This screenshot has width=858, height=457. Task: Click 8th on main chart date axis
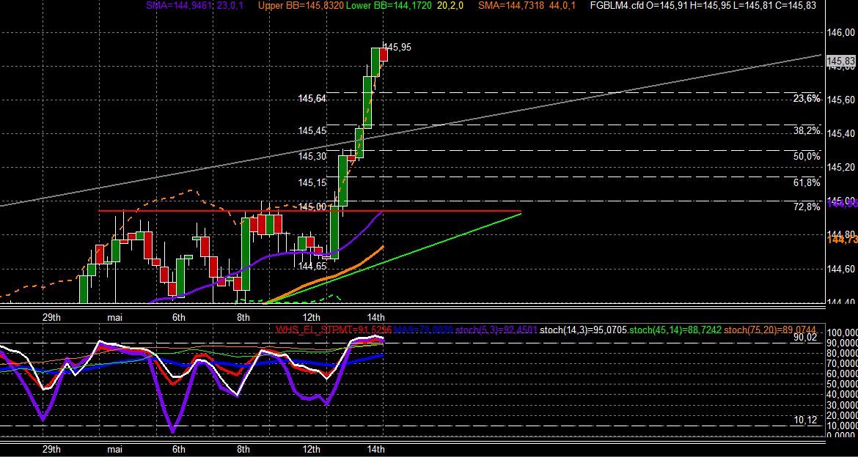point(243,317)
